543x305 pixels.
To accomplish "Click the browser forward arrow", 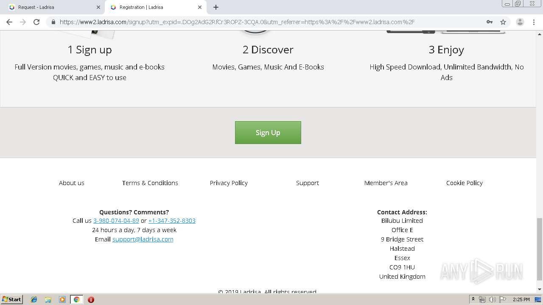I will (x=23, y=22).
